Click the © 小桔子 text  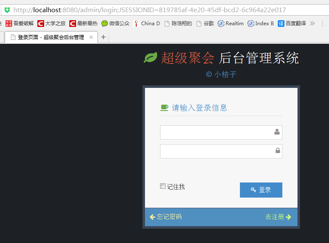click(221, 74)
